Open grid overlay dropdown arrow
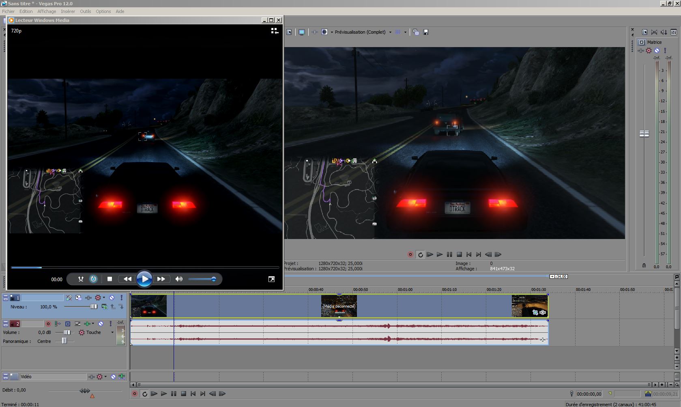This screenshot has width=681, height=407. tap(405, 32)
